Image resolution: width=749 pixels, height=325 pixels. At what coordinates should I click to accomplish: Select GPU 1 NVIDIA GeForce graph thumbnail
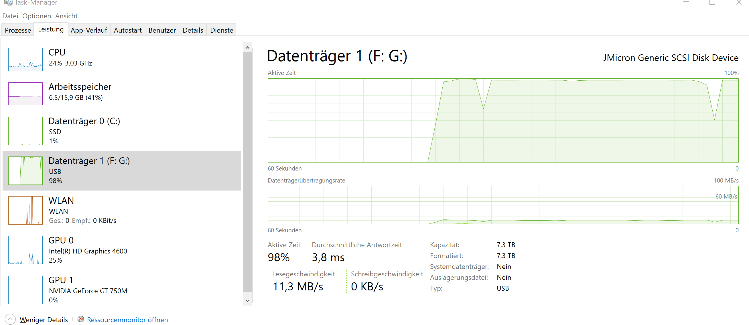pos(25,290)
